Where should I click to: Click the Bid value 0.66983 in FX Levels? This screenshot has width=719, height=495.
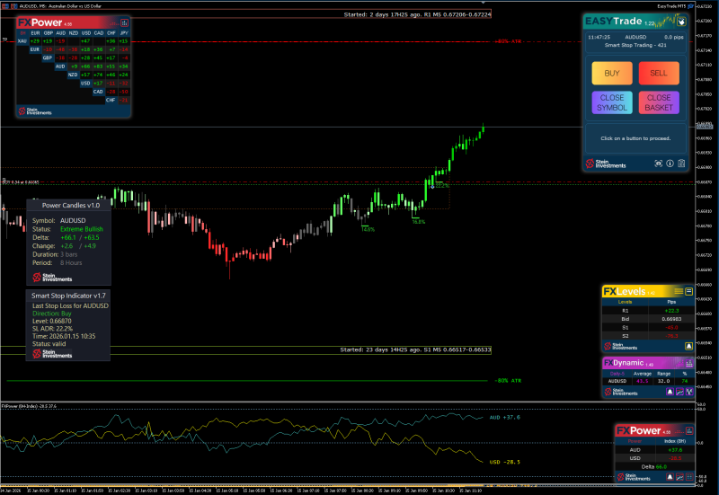(671, 319)
